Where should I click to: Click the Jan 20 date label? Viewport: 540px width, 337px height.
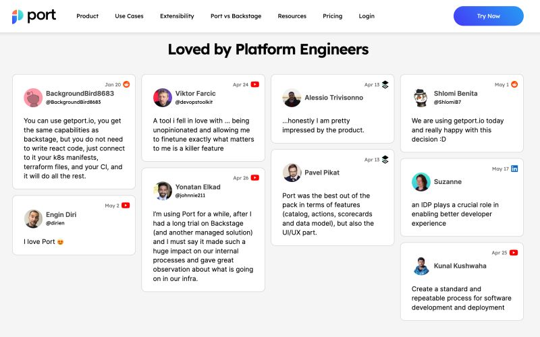tap(113, 85)
